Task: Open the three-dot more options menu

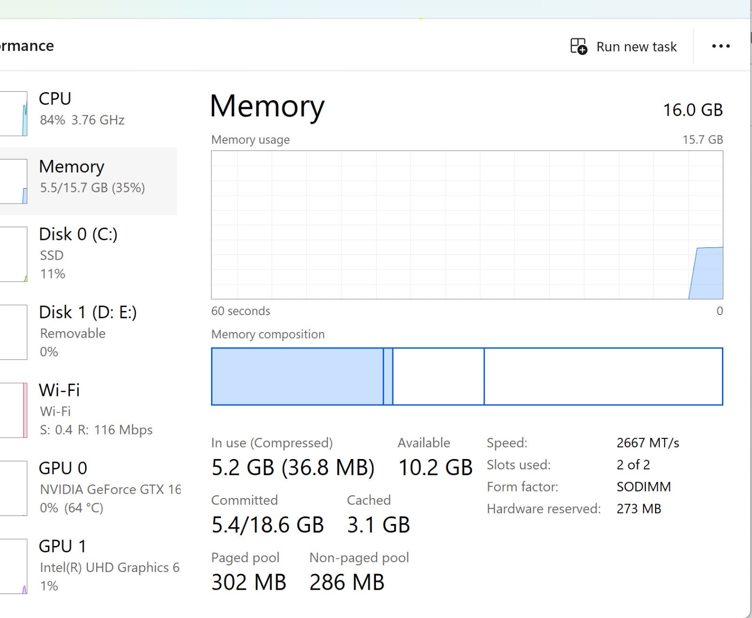Action: tap(721, 46)
